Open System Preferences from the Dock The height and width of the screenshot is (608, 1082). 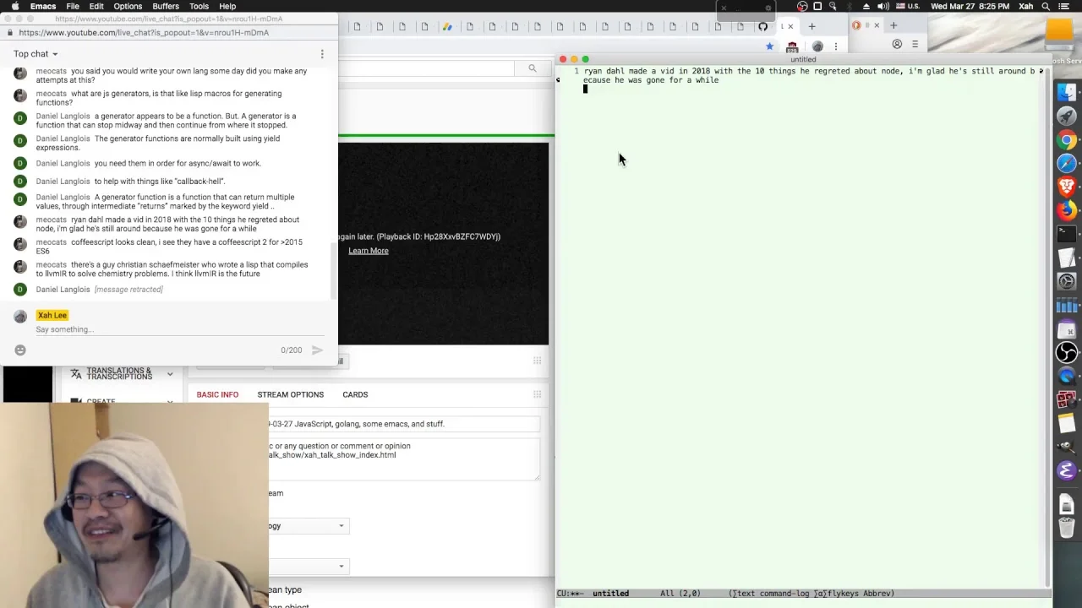pos(1067,281)
